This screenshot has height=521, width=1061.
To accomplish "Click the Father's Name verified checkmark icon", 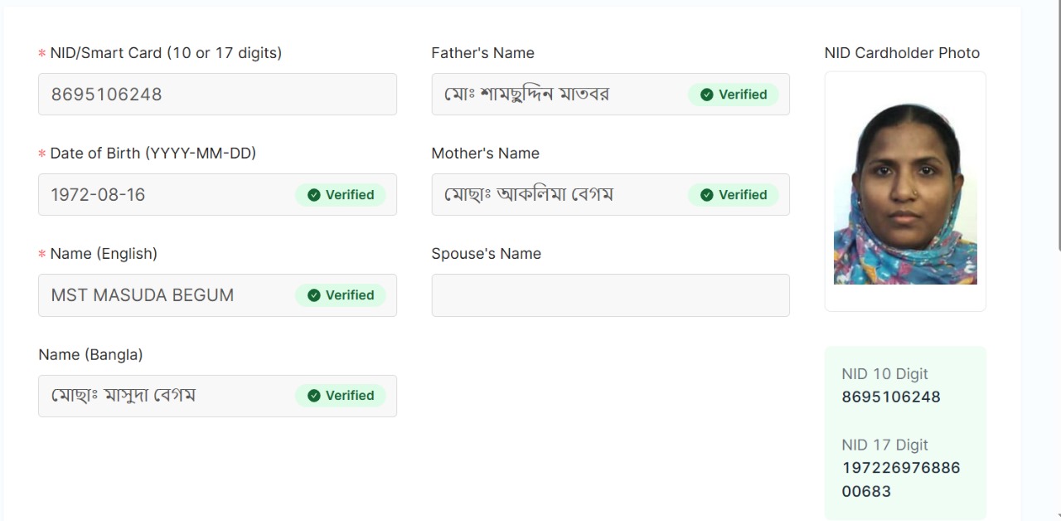I will [707, 95].
